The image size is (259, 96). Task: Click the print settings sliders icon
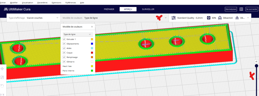point(174,18)
